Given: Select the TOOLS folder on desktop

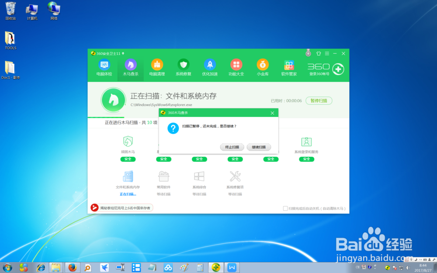Looking at the screenshot, I should [x=10, y=40].
